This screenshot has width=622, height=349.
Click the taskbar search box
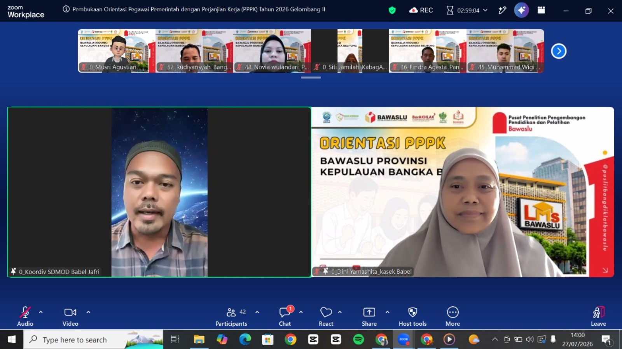click(93, 340)
